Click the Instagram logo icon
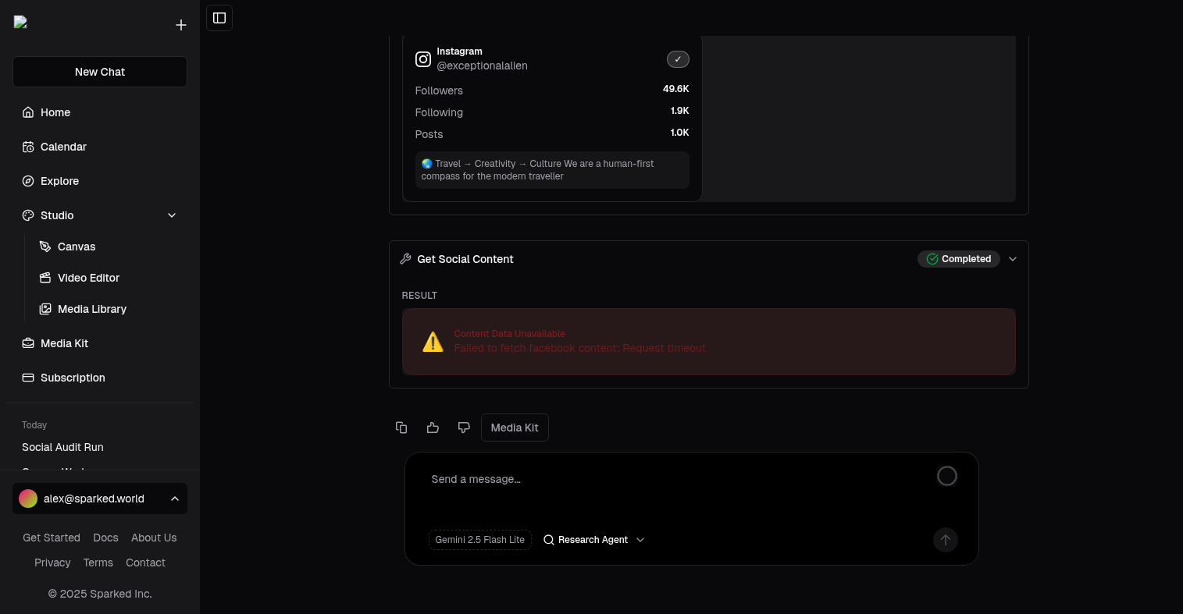 [423, 59]
